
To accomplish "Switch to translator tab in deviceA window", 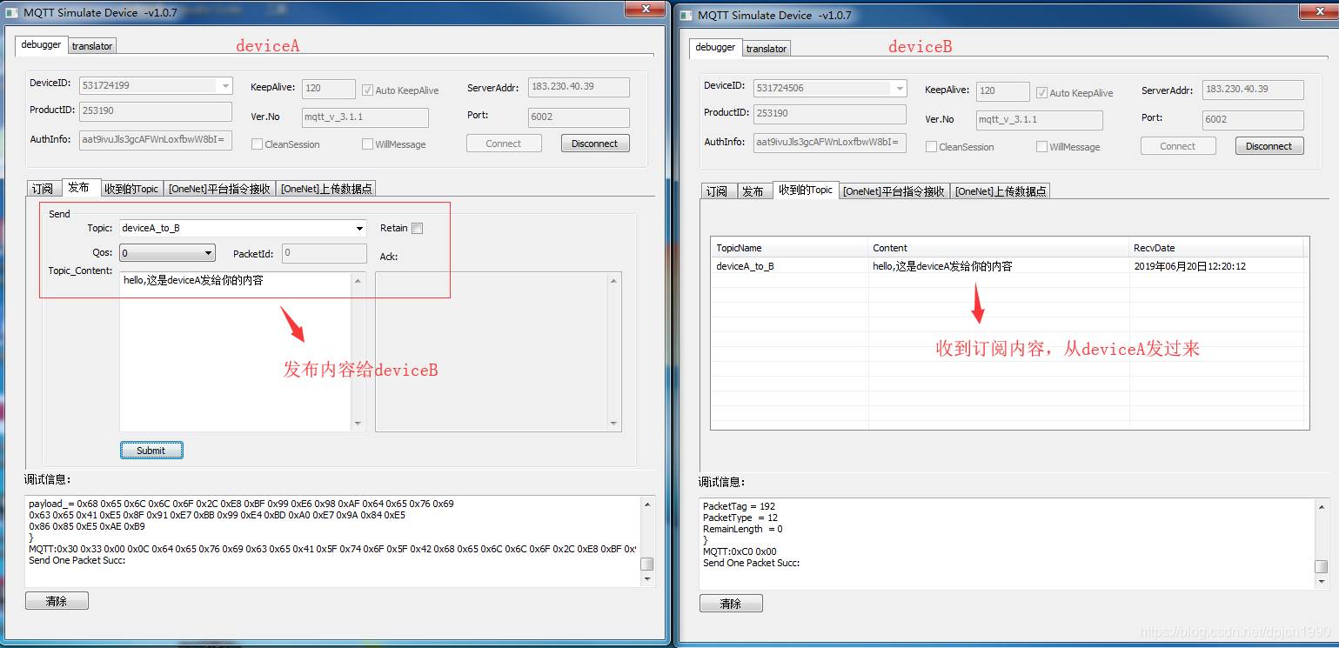I will tap(92, 46).
